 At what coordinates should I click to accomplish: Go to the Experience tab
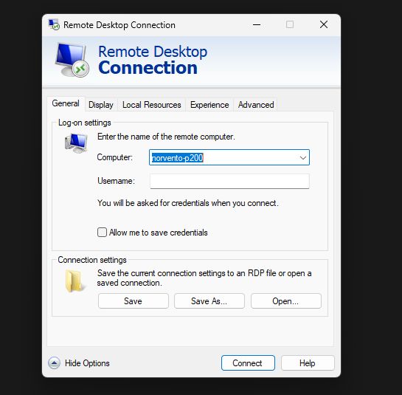[209, 105]
